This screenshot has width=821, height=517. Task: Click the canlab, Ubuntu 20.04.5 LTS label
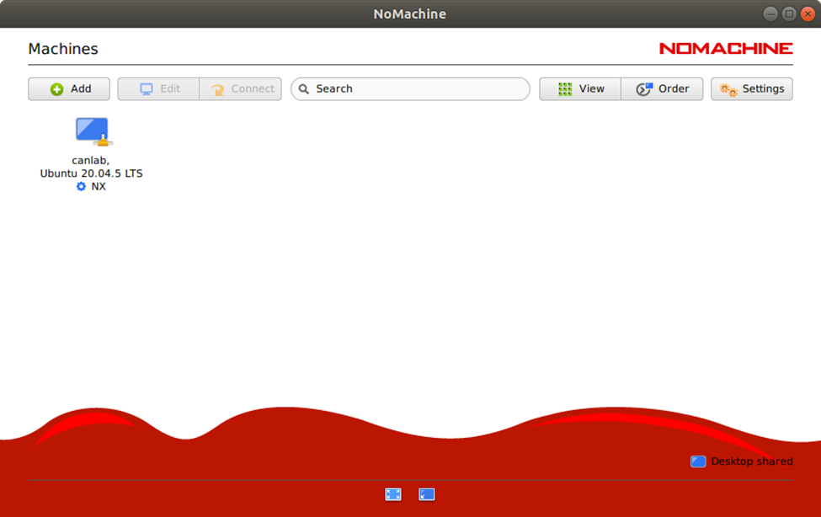(x=91, y=167)
